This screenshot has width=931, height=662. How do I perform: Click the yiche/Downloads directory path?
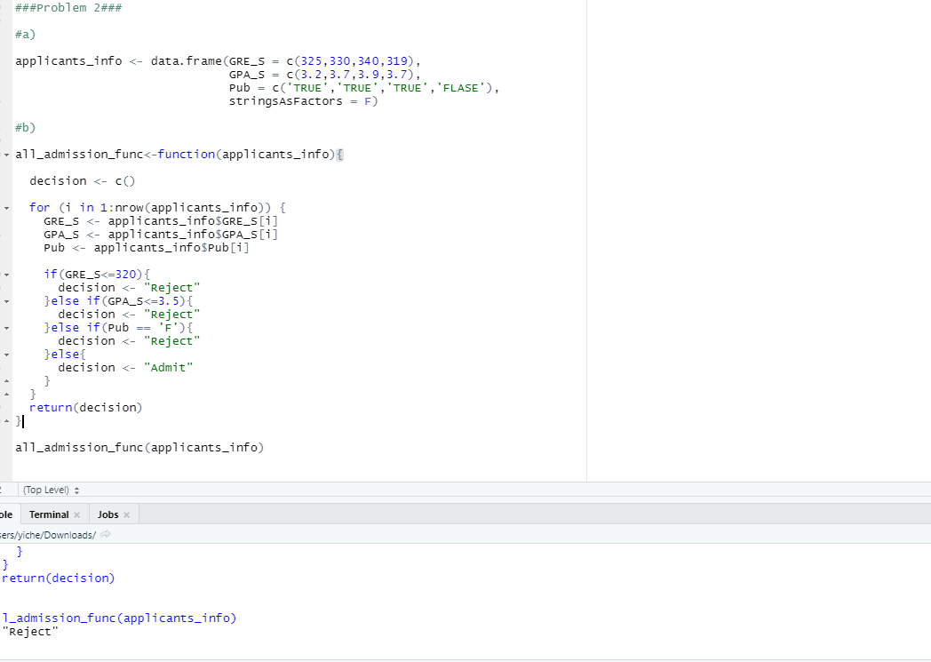point(49,535)
